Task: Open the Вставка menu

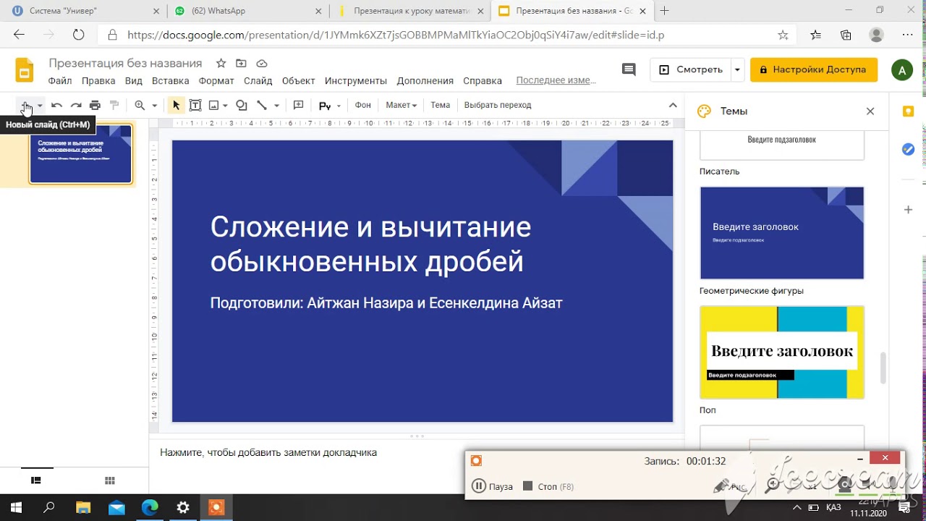Action: pyautogui.click(x=170, y=81)
